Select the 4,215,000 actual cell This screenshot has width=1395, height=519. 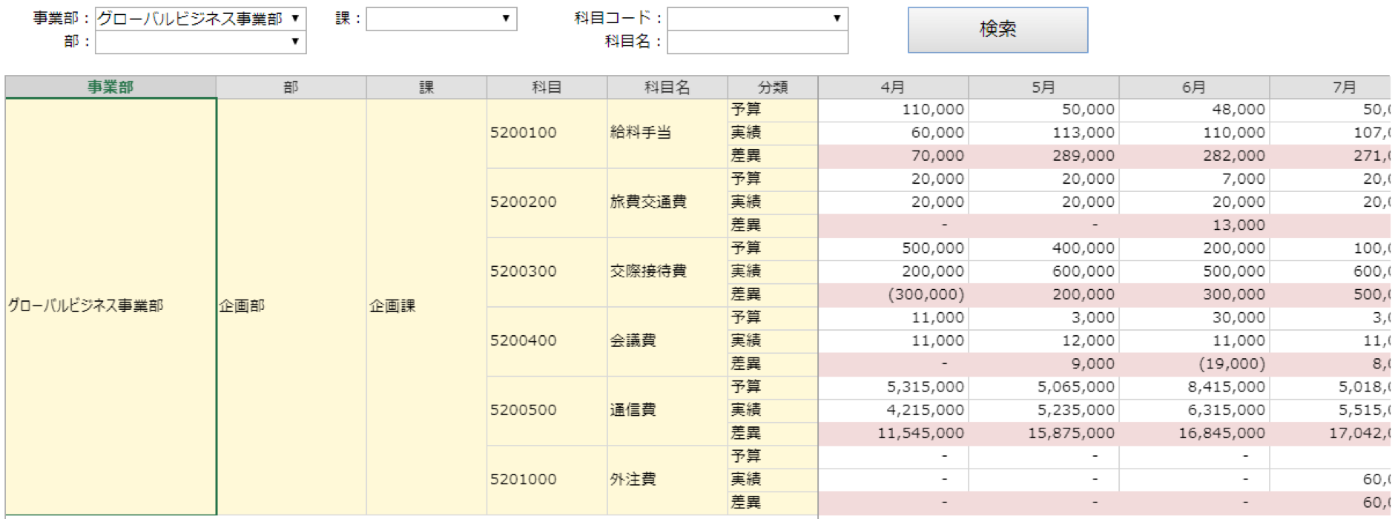point(893,410)
